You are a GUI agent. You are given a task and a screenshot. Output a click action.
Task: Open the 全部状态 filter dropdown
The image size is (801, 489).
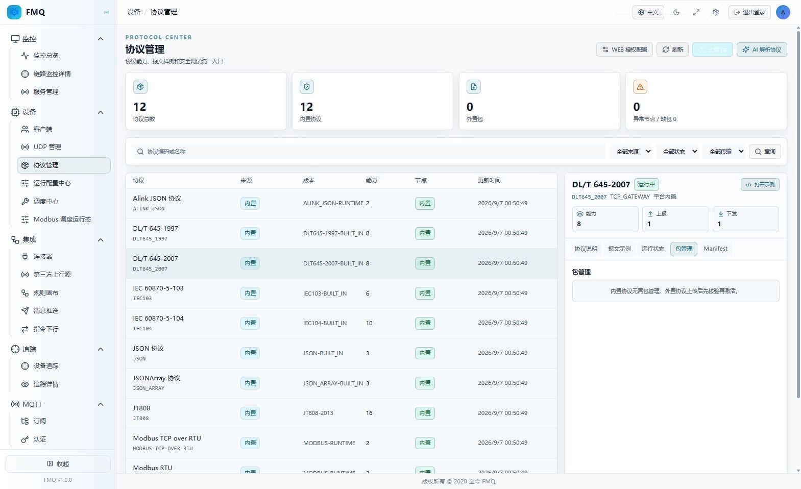pos(680,152)
